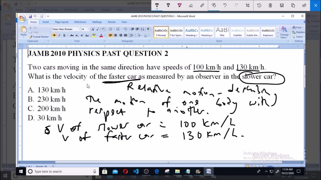
Task: Close the screen sketch overlay
Action: [315, 5]
